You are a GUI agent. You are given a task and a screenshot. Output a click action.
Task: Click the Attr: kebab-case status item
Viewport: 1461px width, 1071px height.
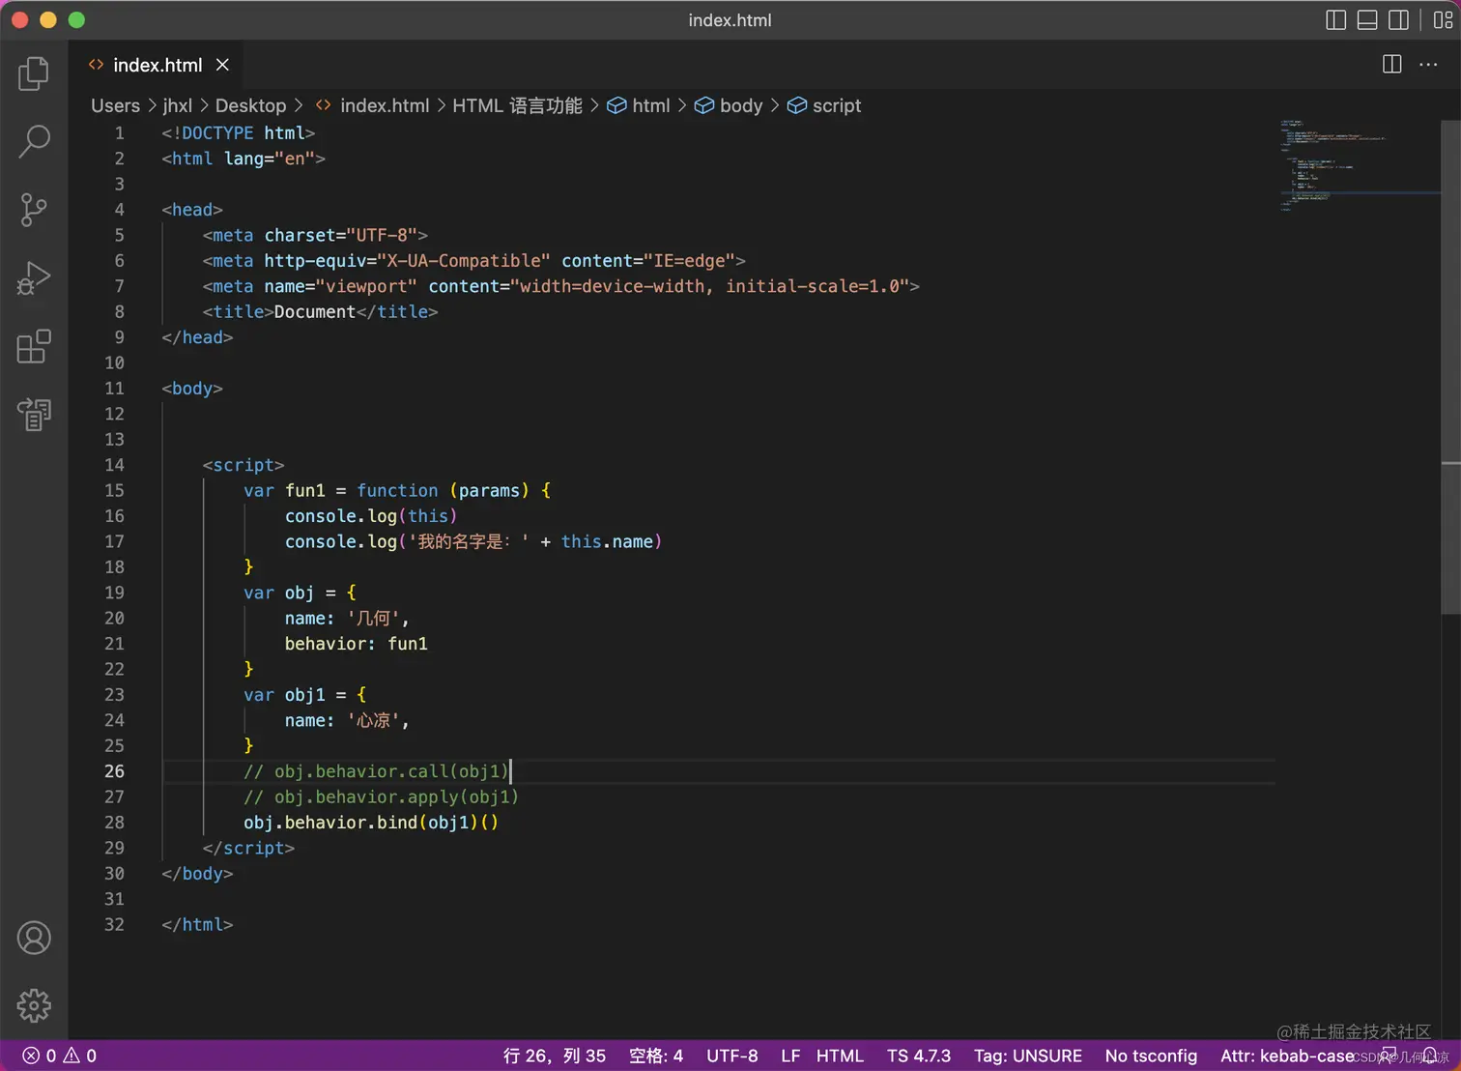coord(1287,1056)
